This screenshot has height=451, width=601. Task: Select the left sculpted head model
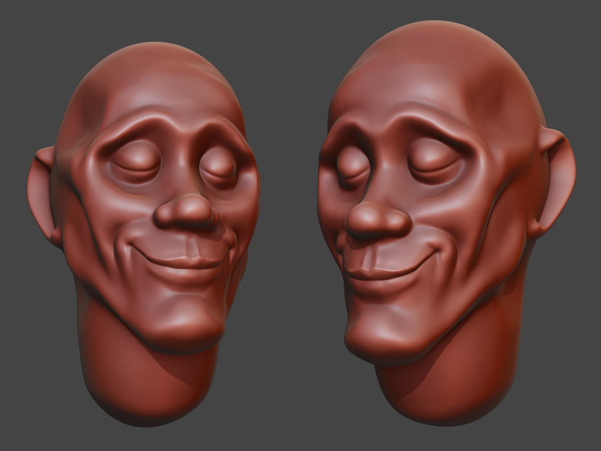point(143,234)
